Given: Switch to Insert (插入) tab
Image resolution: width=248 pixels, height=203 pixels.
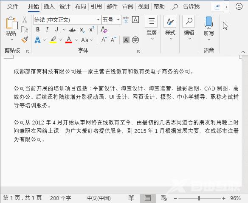Looking at the screenshot, I should click(49, 7).
